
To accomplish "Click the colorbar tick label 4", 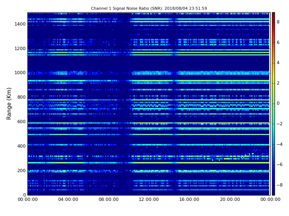I will pyautogui.click(x=278, y=63).
